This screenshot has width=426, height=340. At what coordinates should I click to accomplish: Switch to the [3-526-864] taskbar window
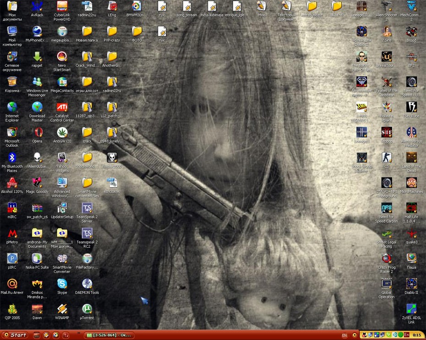click(109, 335)
